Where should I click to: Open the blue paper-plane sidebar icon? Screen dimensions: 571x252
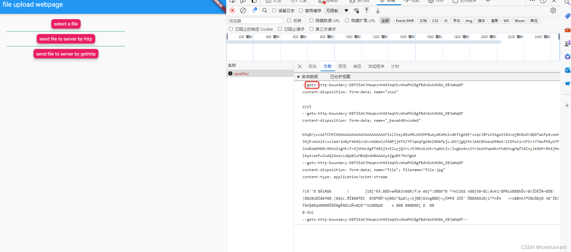[x=567, y=84]
